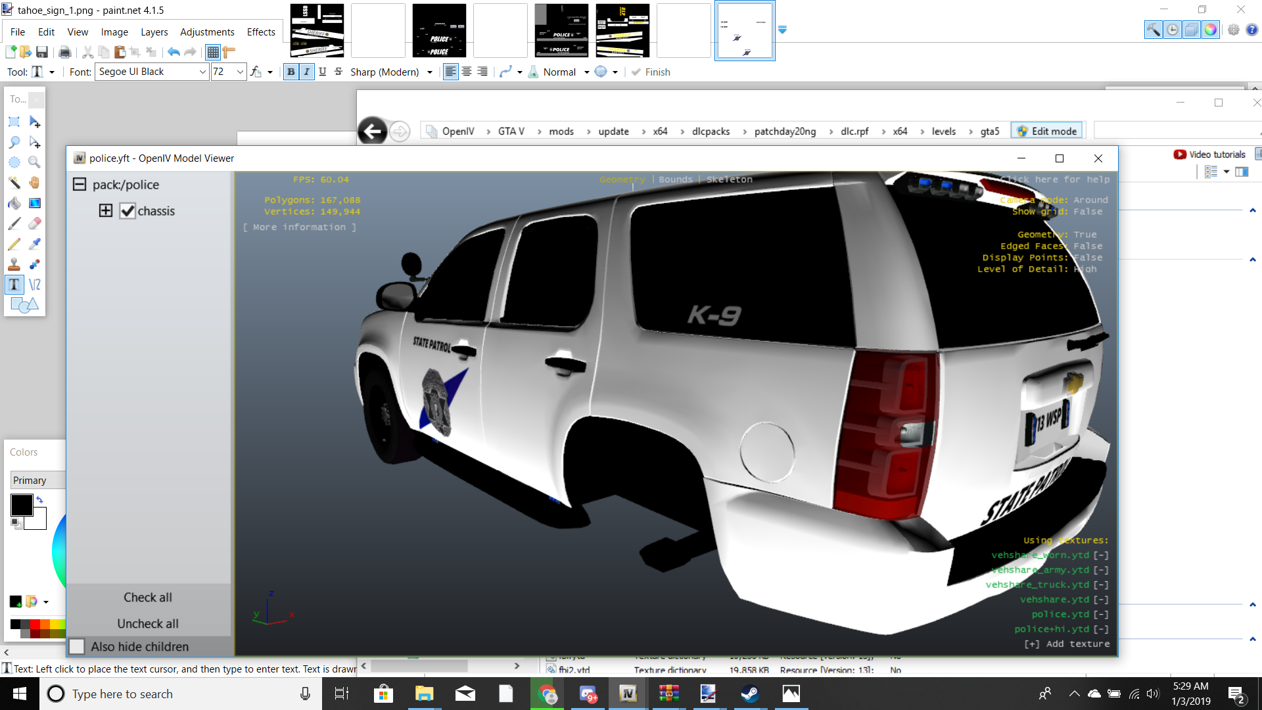Toggle the chassis visibility checkbox

tap(128, 211)
